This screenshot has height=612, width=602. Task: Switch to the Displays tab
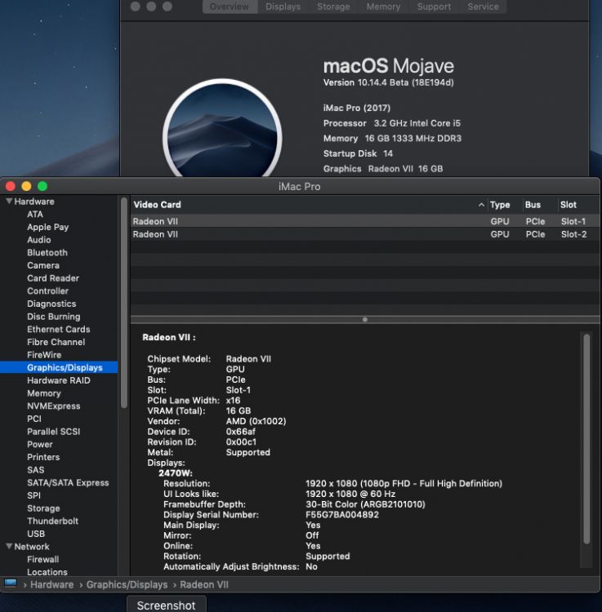pyautogui.click(x=283, y=7)
